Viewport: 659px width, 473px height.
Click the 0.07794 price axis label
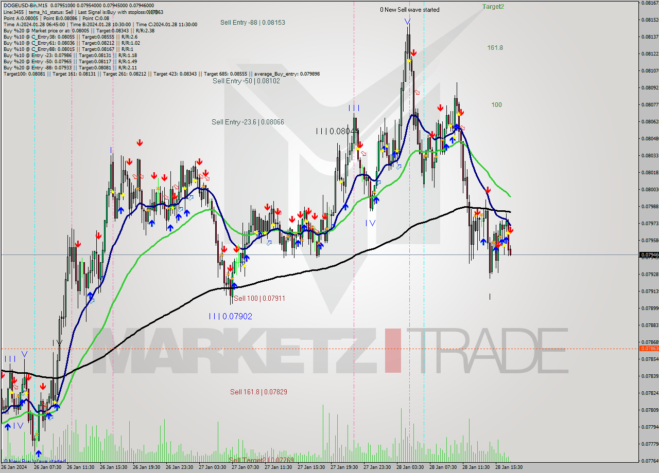pyautogui.click(x=650, y=427)
